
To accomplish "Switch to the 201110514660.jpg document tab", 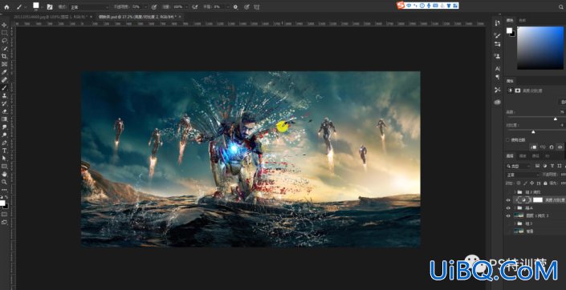I will point(50,17).
